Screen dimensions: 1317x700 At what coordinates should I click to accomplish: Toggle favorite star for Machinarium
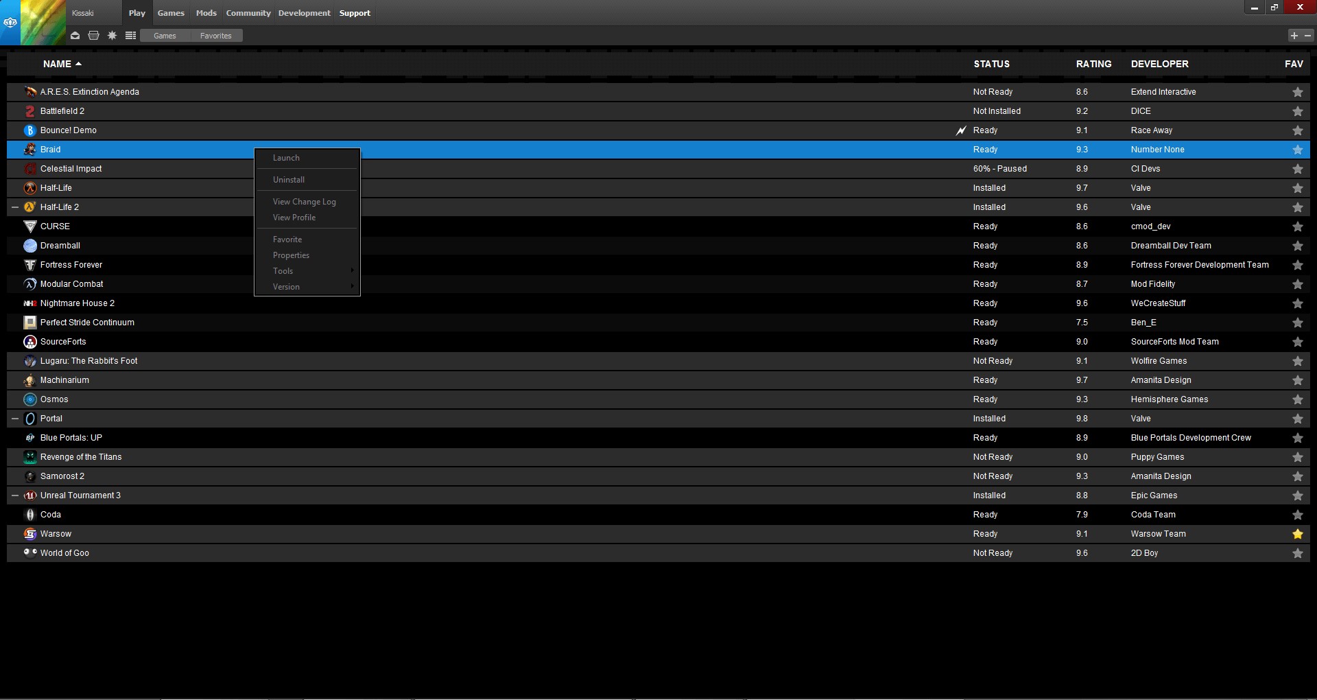point(1297,380)
